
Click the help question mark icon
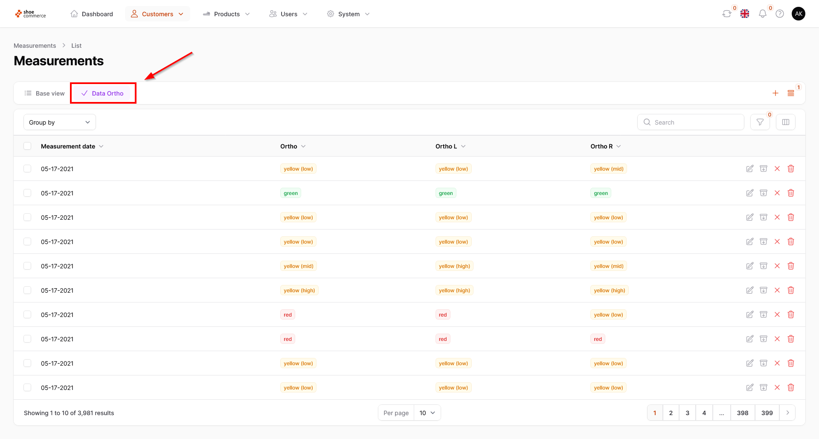pos(780,14)
